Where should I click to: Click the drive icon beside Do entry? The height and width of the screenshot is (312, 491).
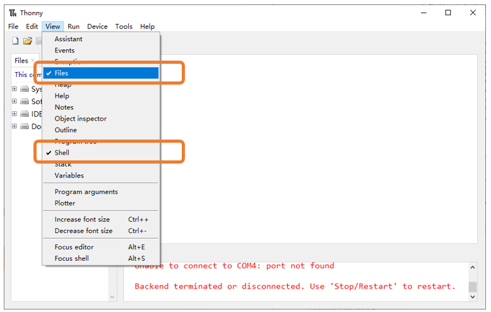(25, 126)
